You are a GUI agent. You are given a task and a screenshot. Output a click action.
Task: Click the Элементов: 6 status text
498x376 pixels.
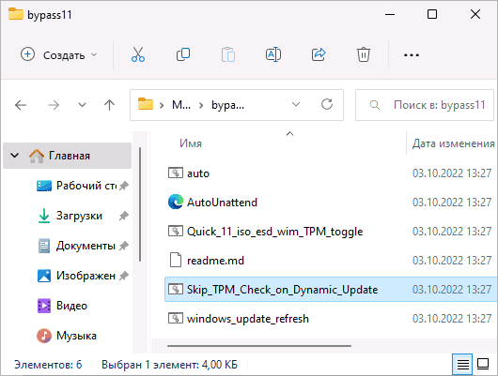pyautogui.click(x=48, y=365)
